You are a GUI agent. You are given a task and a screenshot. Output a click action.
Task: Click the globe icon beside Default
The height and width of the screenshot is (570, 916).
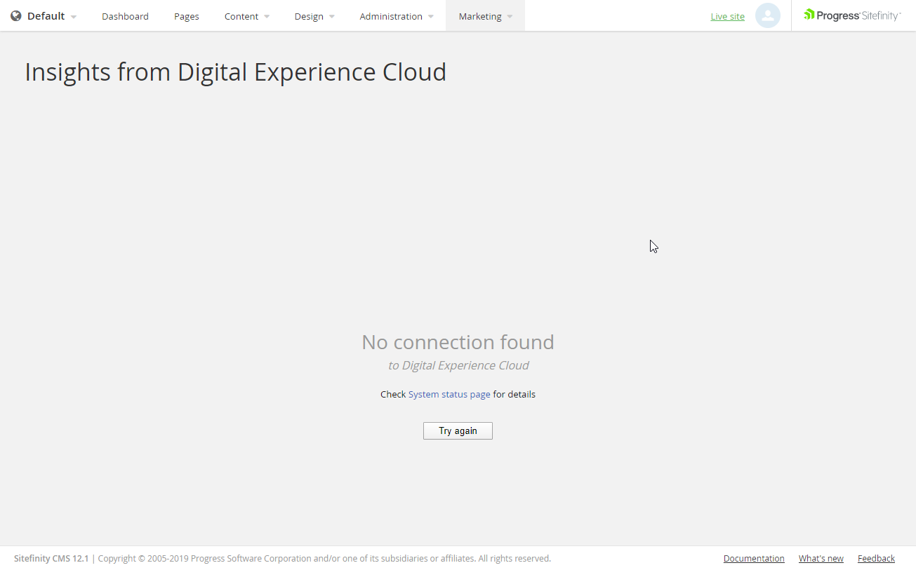tap(16, 15)
